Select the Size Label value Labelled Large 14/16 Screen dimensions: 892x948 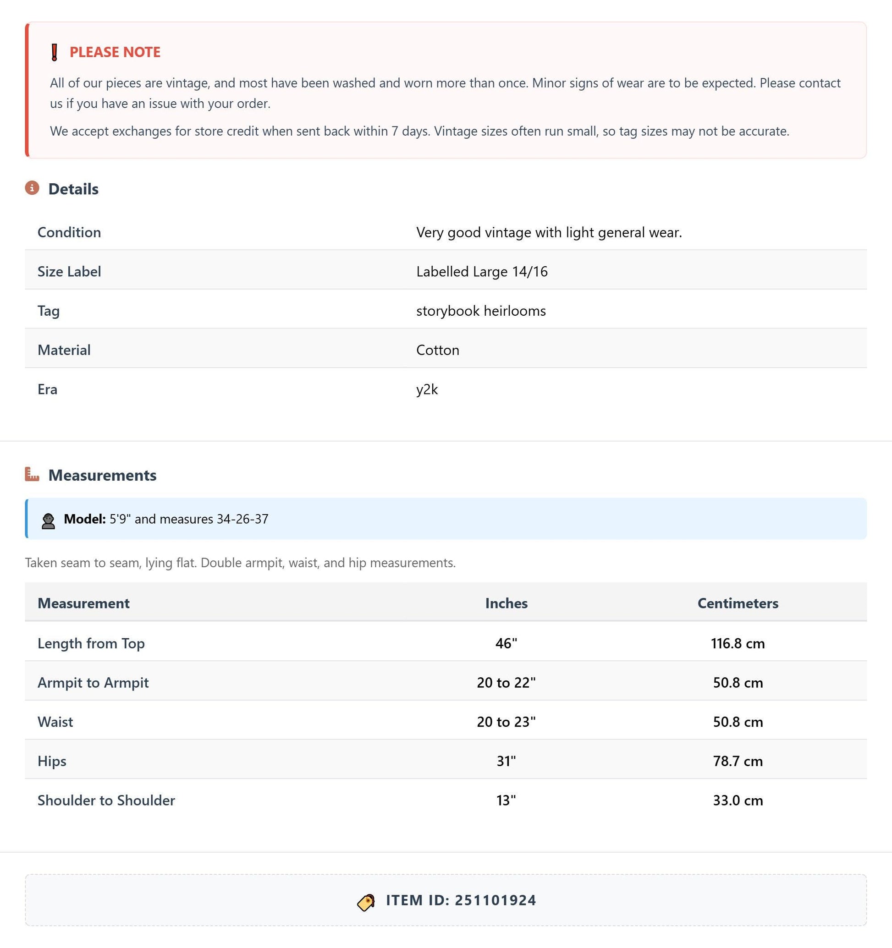pos(482,271)
